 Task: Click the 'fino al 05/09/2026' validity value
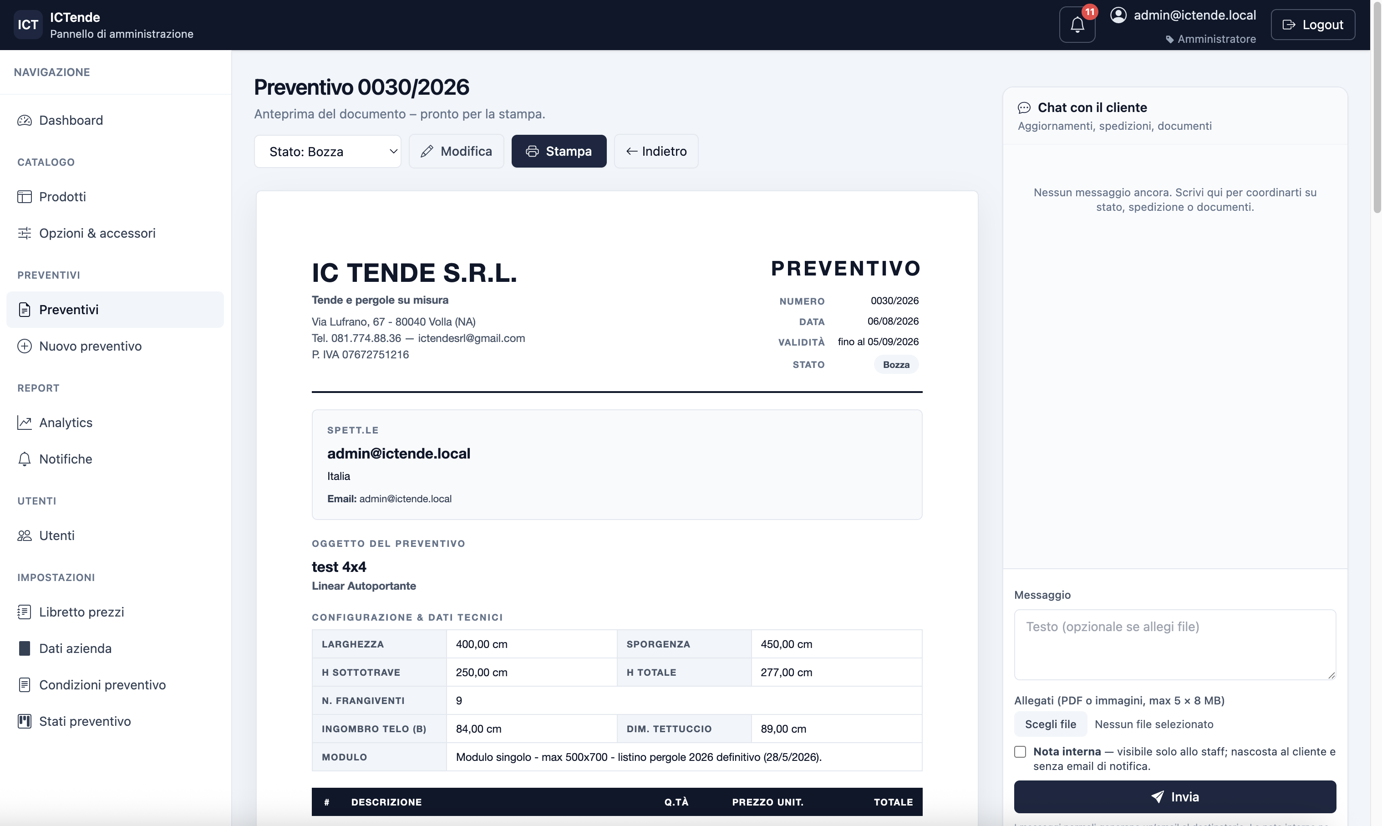(x=878, y=342)
